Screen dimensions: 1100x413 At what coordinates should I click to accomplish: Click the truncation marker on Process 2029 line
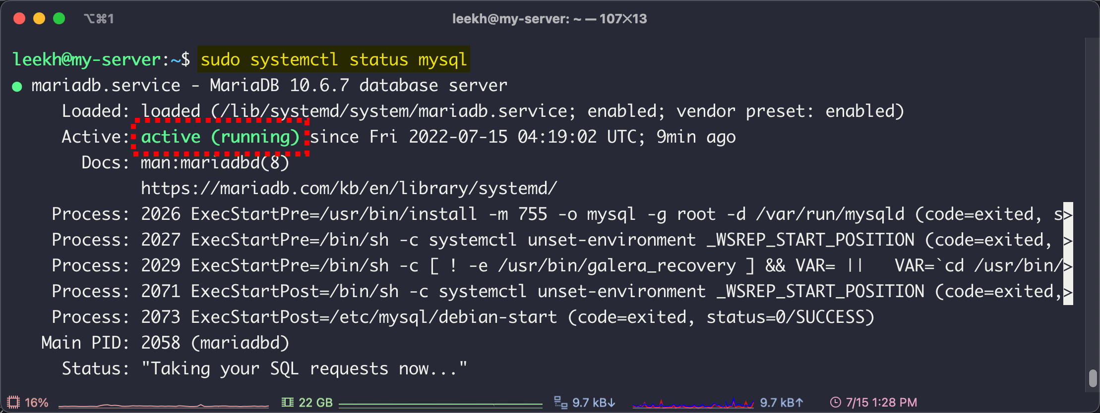pos(1068,266)
